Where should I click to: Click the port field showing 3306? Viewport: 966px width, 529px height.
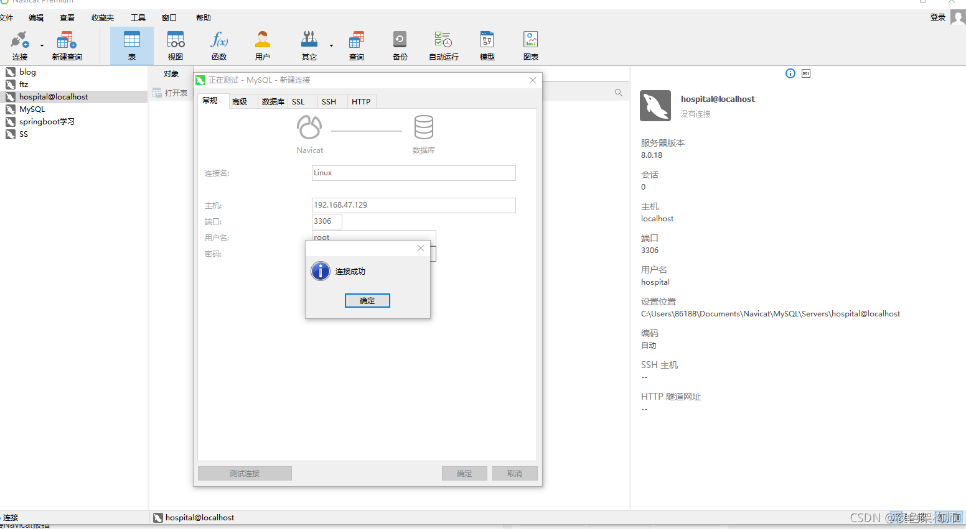pyautogui.click(x=327, y=221)
